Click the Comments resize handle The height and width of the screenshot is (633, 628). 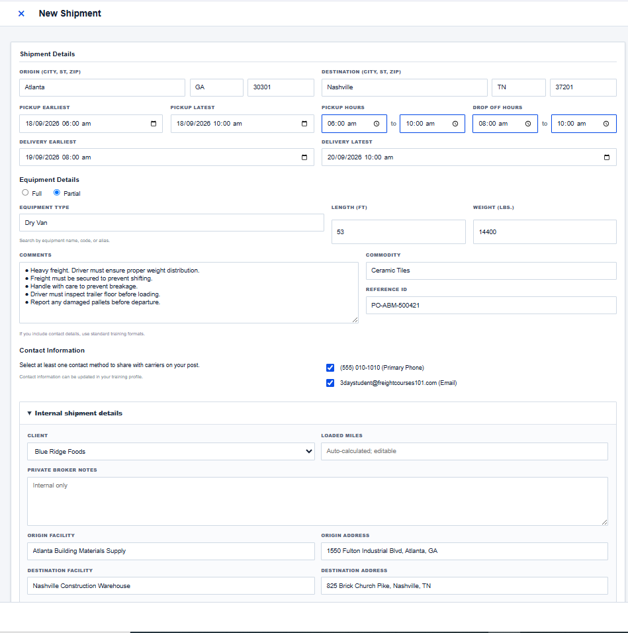click(355, 319)
